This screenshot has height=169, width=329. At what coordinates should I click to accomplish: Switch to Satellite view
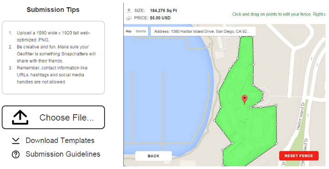coord(141,32)
